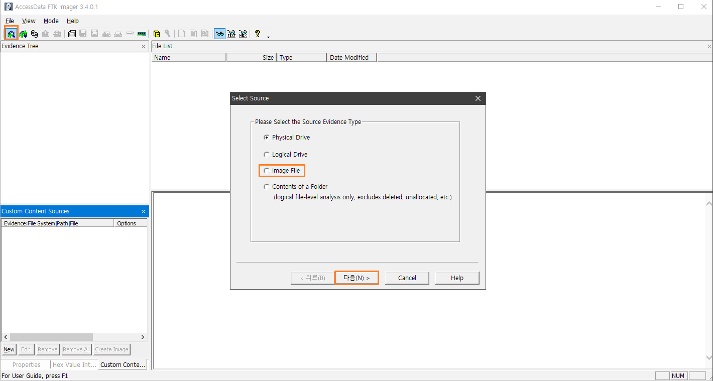
Task: Open the Help menu
Action: tap(73, 21)
